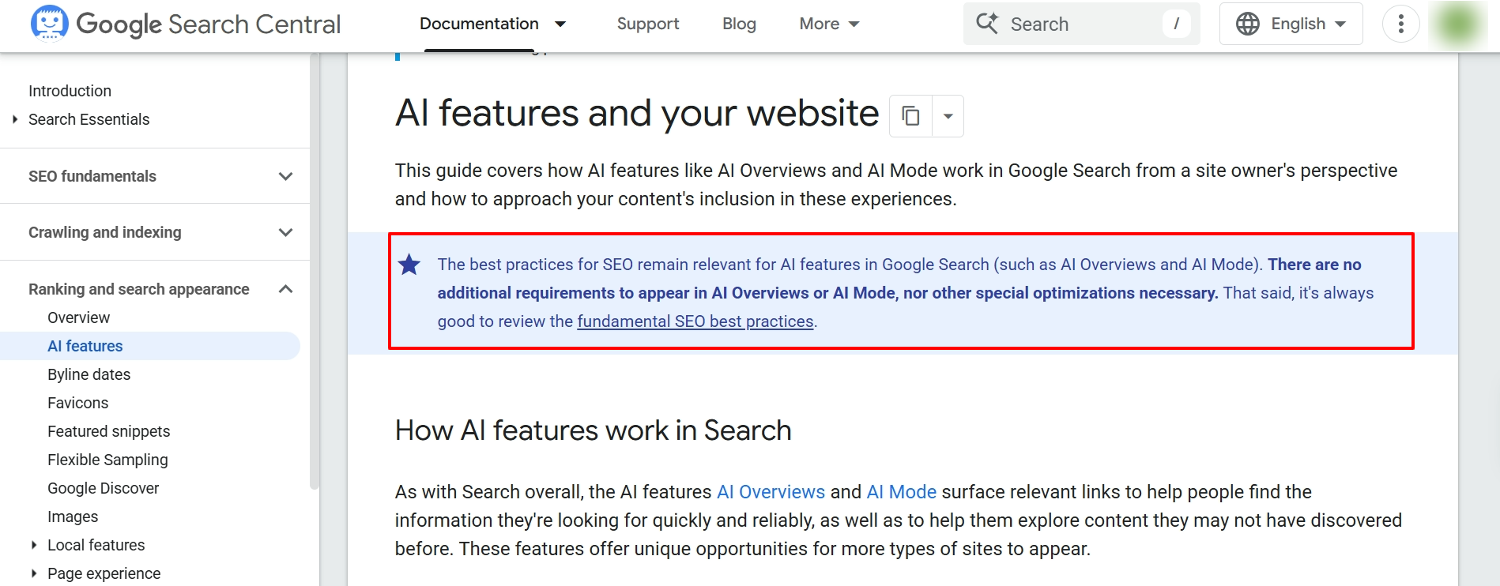Open the Overview sidebar item
Screen dimensions: 1500x586
(x=78, y=317)
